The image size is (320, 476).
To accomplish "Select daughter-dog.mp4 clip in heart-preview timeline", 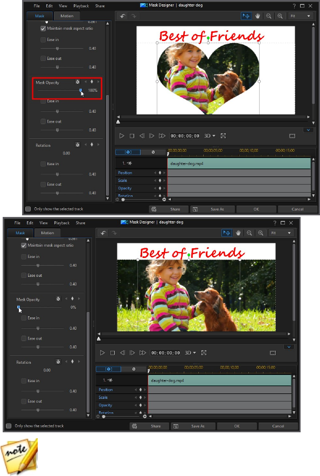I will click(239, 164).
